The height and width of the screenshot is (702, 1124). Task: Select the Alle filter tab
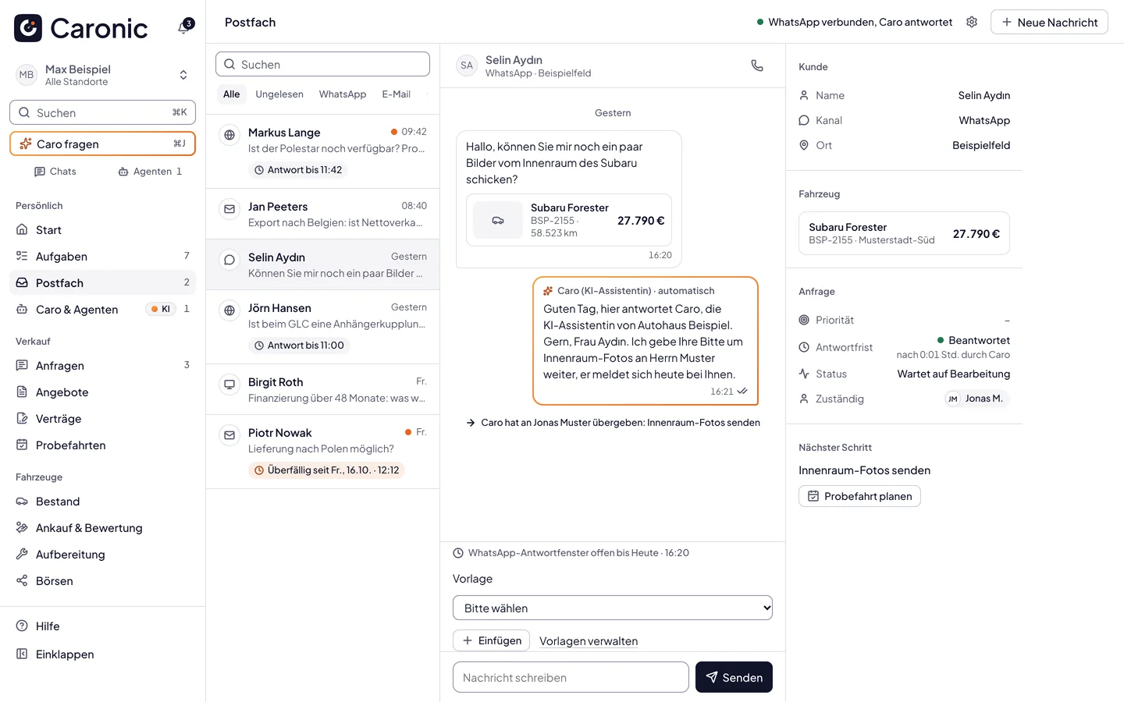coord(232,94)
